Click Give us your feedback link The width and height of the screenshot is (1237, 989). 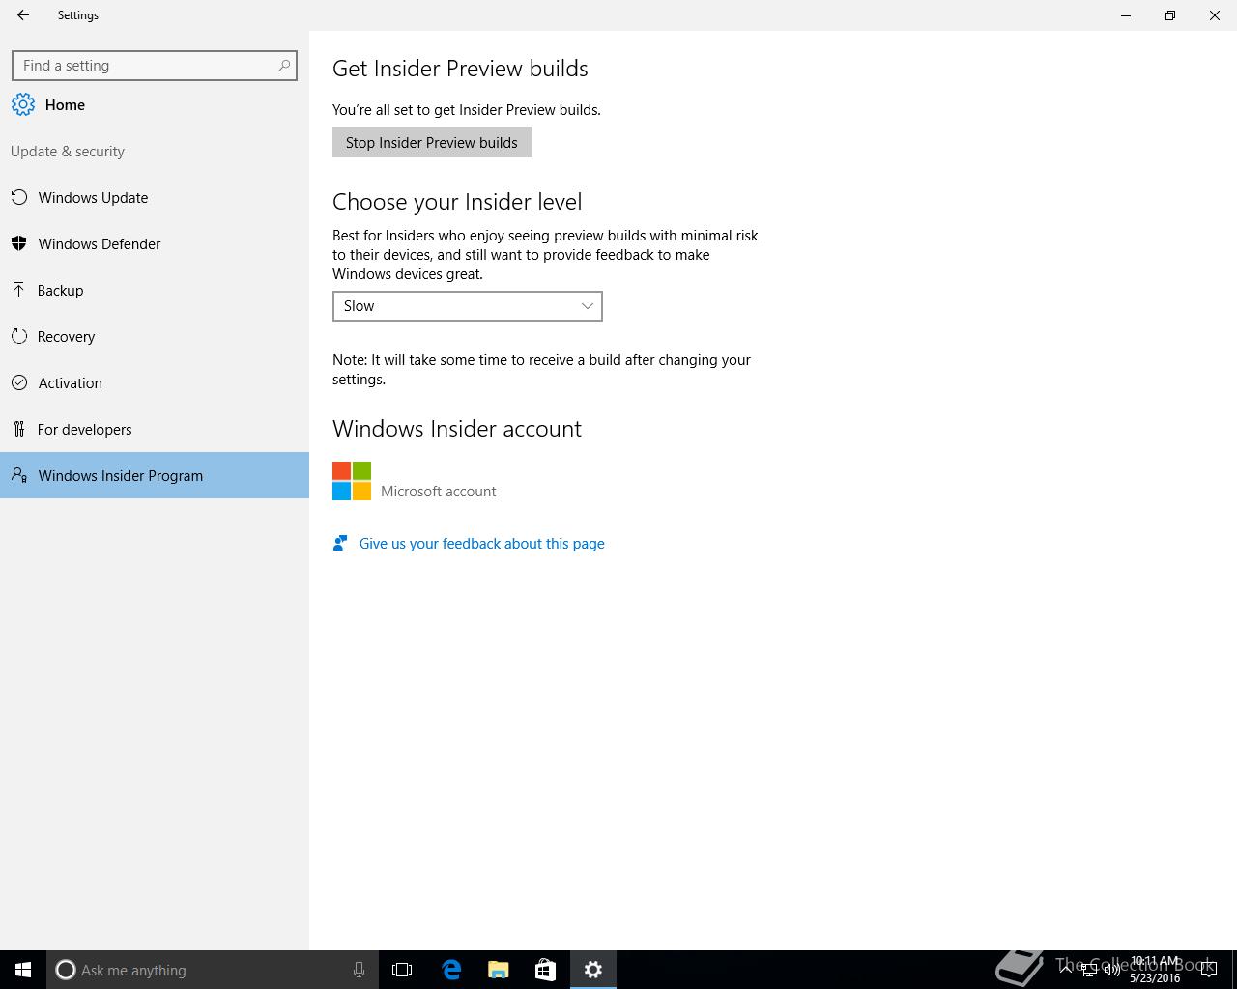tap(481, 543)
